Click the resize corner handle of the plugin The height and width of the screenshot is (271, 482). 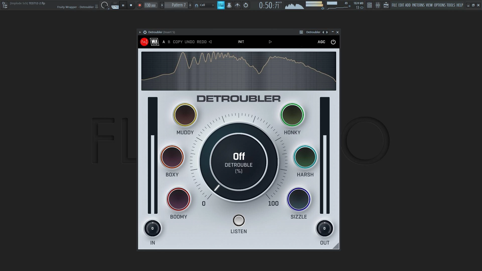click(336, 246)
